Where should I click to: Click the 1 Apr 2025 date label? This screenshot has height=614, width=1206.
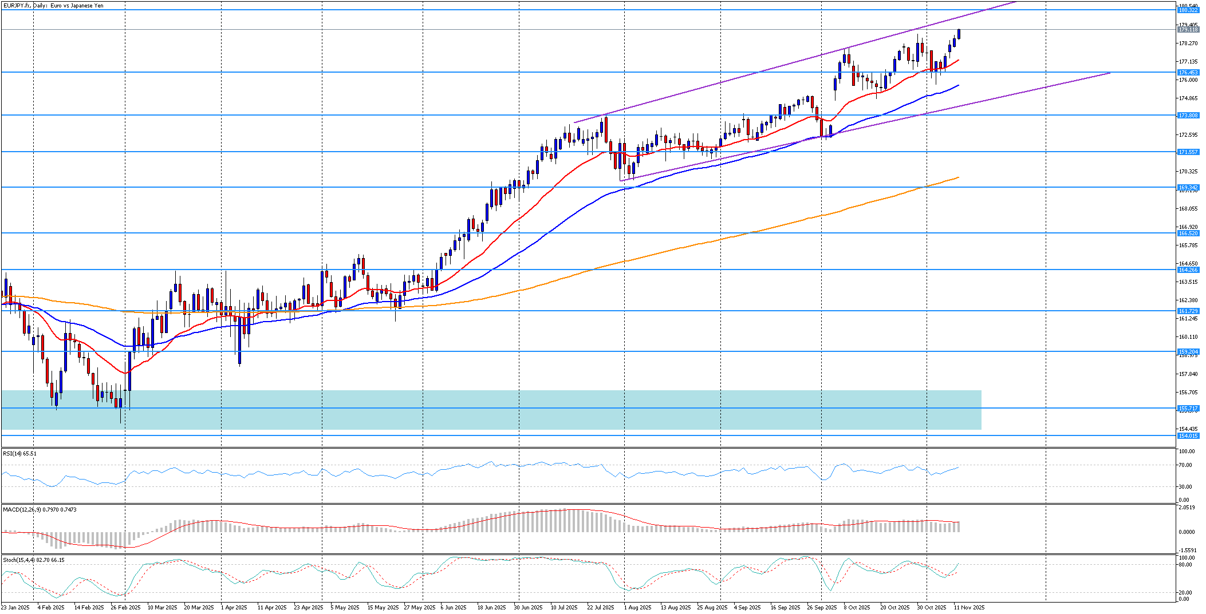[x=234, y=608]
